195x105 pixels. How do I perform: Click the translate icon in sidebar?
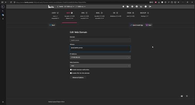coord(3,15)
